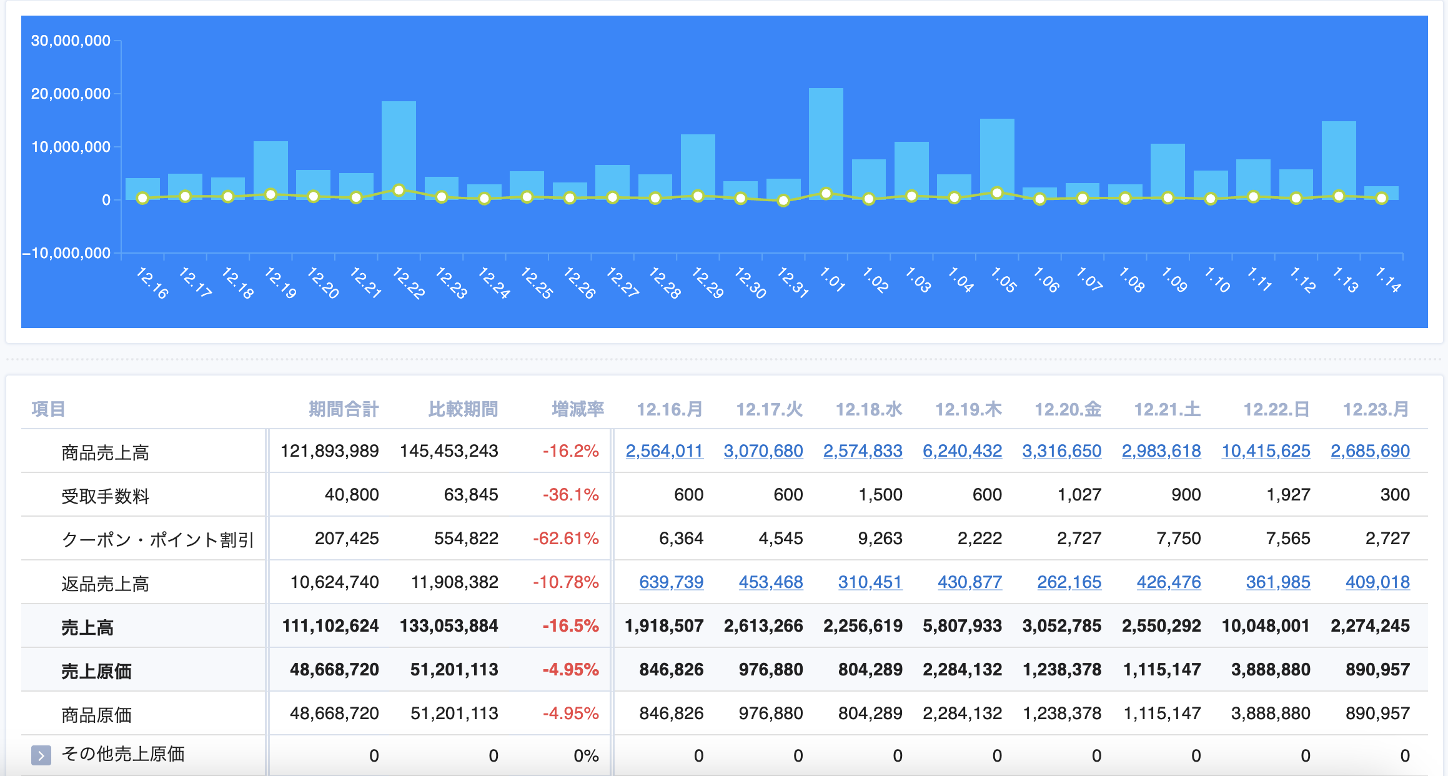Open 返品売上高 link 409,018
1448x776 pixels.
(1377, 582)
